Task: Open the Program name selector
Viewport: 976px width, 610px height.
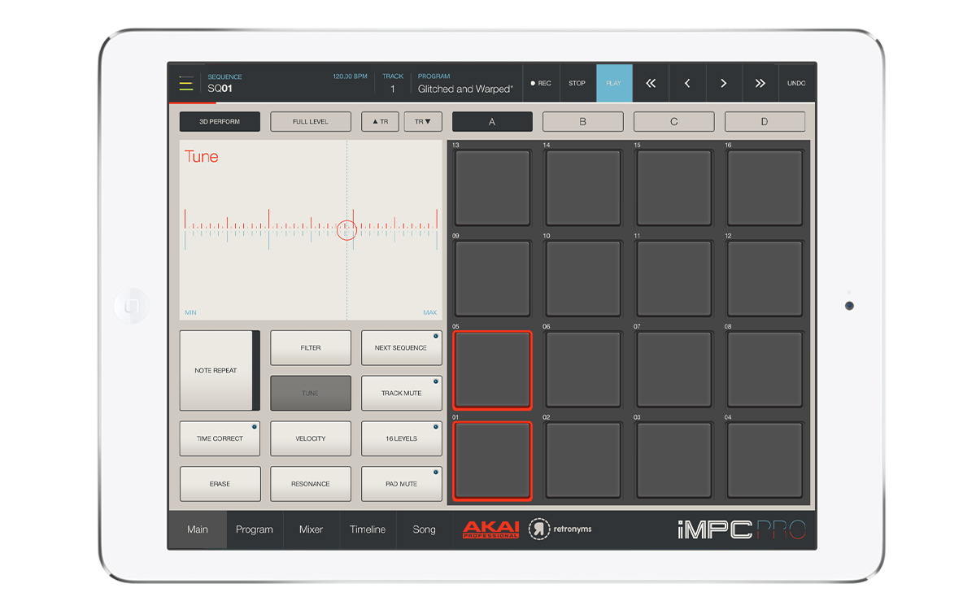Action: click(x=465, y=89)
